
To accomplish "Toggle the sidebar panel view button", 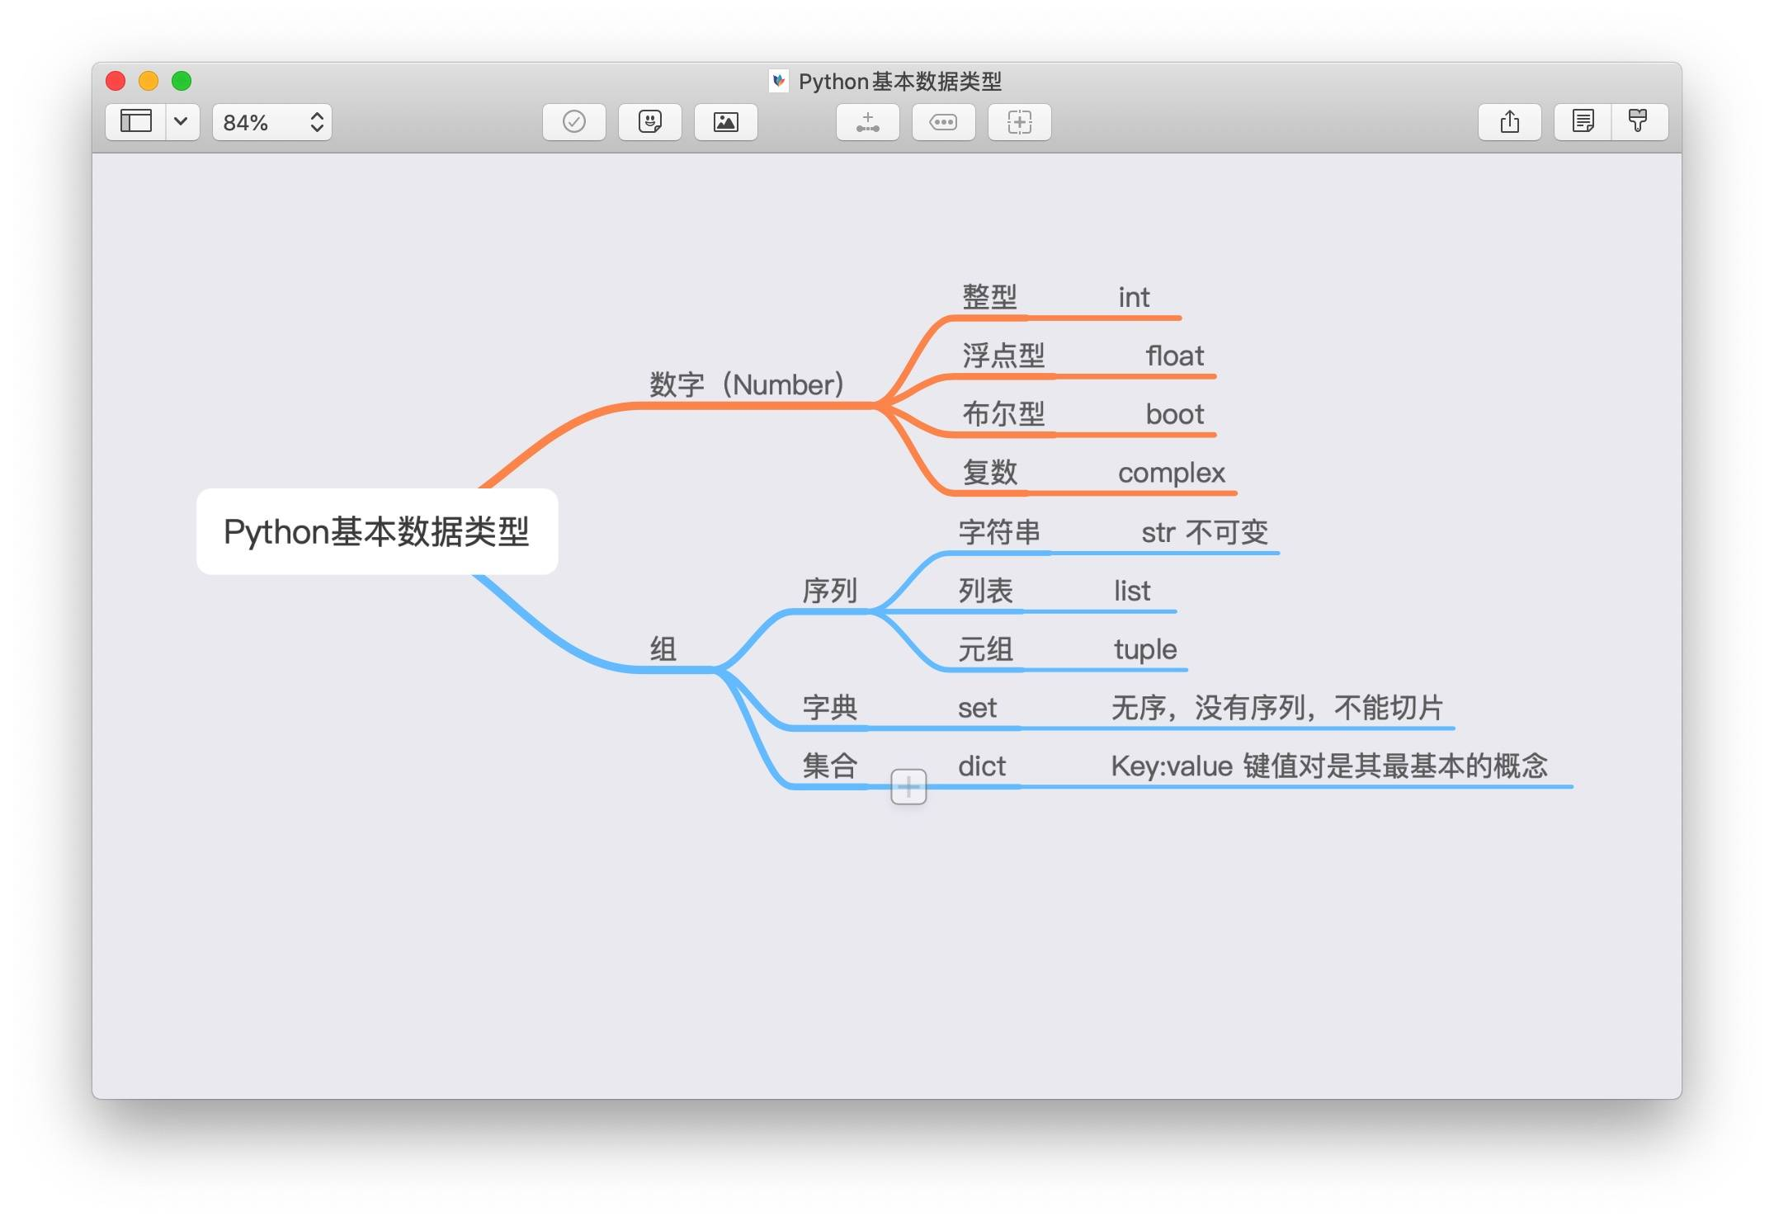I will (136, 122).
